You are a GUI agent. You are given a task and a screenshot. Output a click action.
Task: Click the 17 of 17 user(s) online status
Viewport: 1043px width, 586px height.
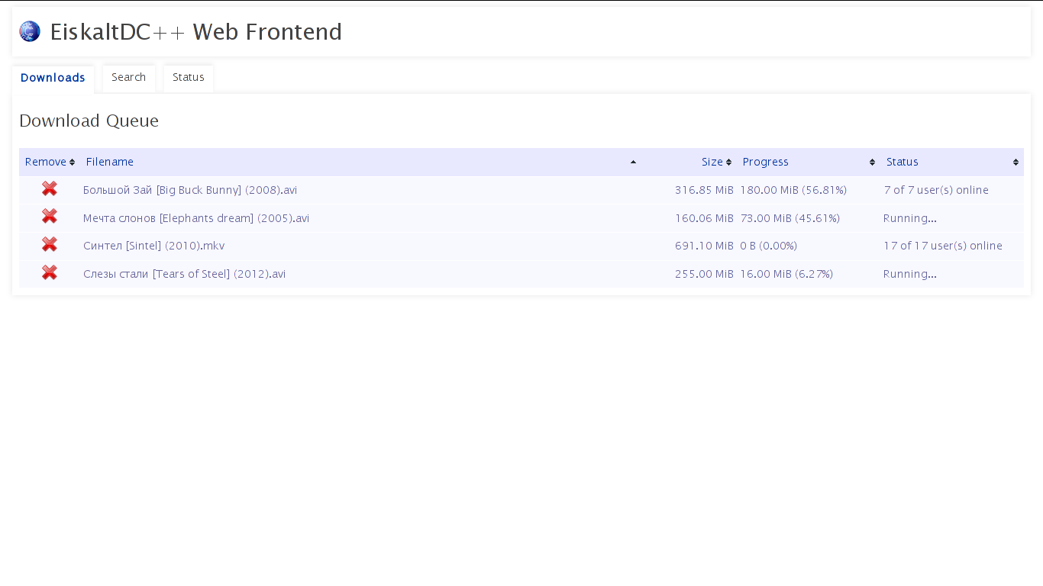point(943,246)
